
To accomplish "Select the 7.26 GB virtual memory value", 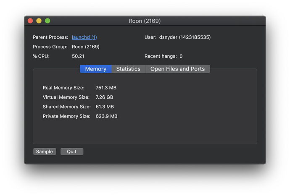I will pyautogui.click(x=104, y=97).
